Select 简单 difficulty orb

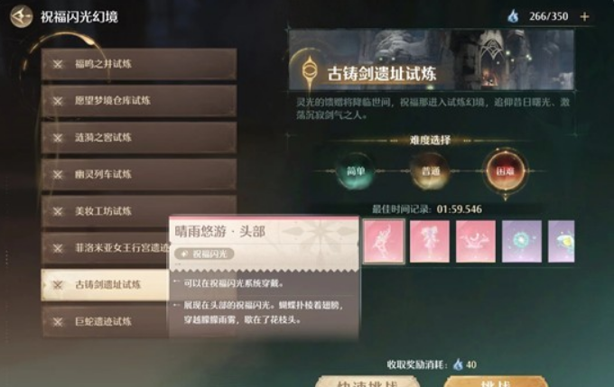pyautogui.click(x=356, y=171)
